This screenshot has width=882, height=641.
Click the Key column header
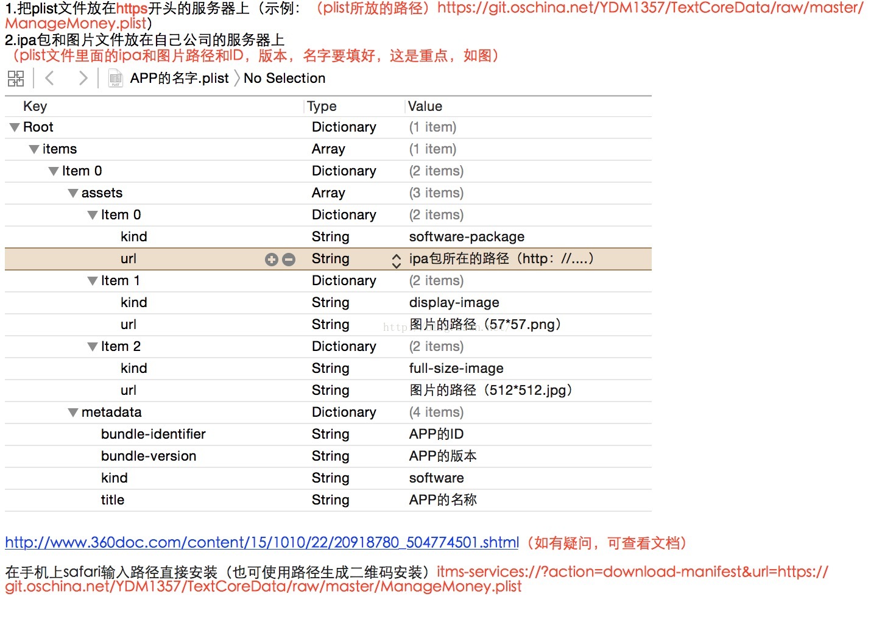point(35,106)
